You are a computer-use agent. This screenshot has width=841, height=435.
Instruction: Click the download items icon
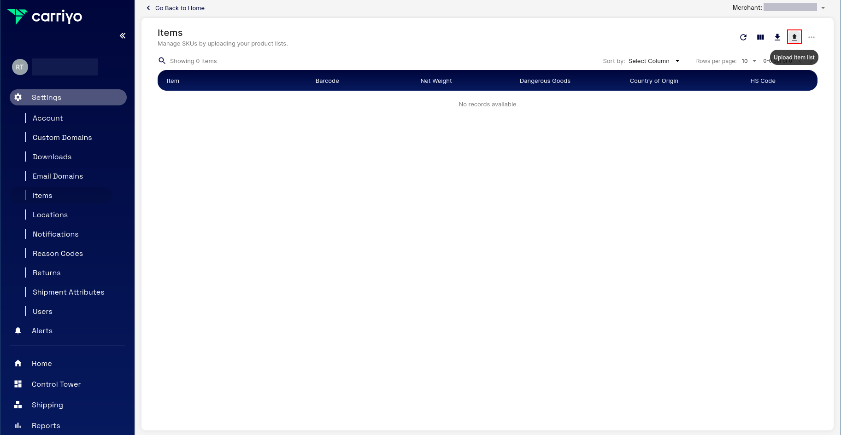coord(777,37)
